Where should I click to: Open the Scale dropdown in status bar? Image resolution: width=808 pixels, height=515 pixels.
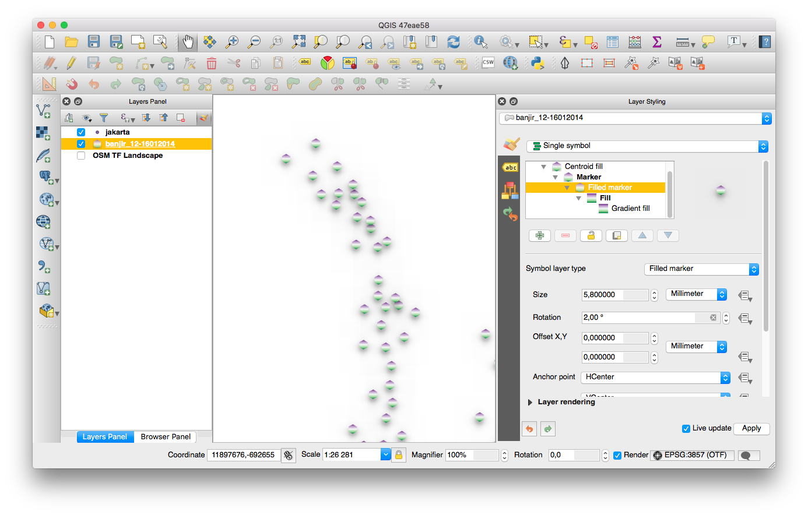coord(386,455)
